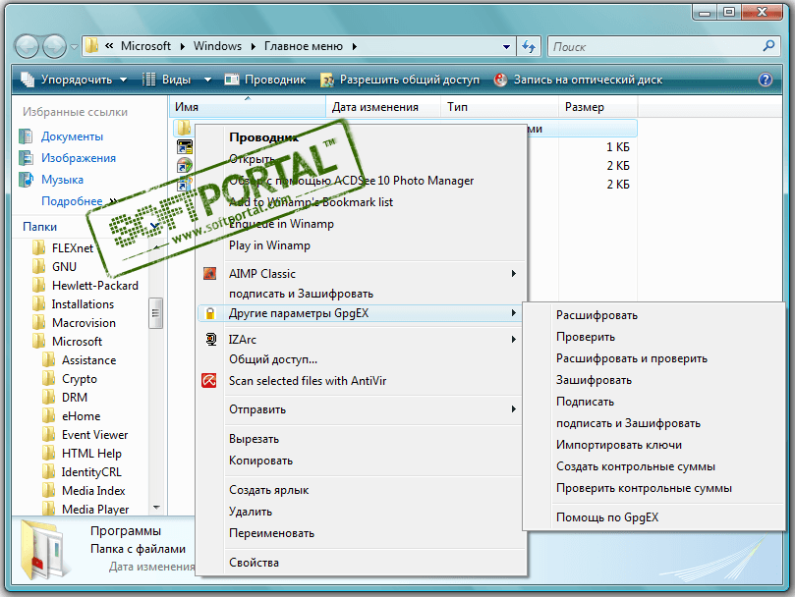Open the Изображения favorite link

79,158
